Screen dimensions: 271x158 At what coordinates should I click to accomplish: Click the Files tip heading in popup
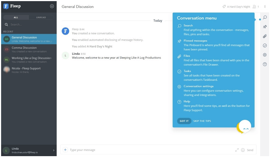(x=187, y=56)
